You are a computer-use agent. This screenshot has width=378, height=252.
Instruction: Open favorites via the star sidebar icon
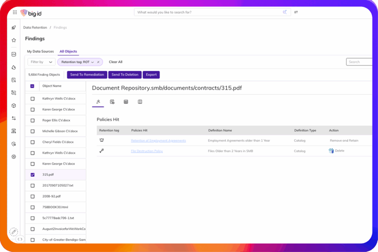click(x=14, y=40)
